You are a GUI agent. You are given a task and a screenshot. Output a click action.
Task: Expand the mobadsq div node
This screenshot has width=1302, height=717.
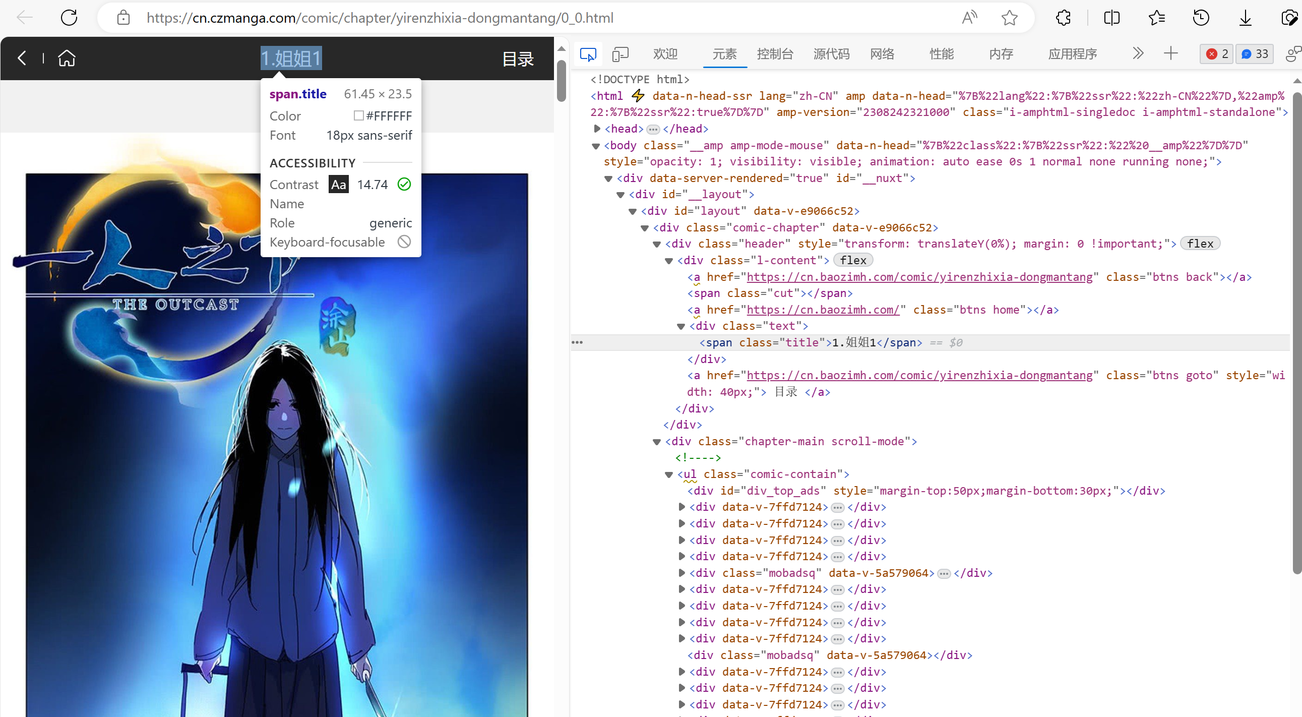tap(681, 573)
